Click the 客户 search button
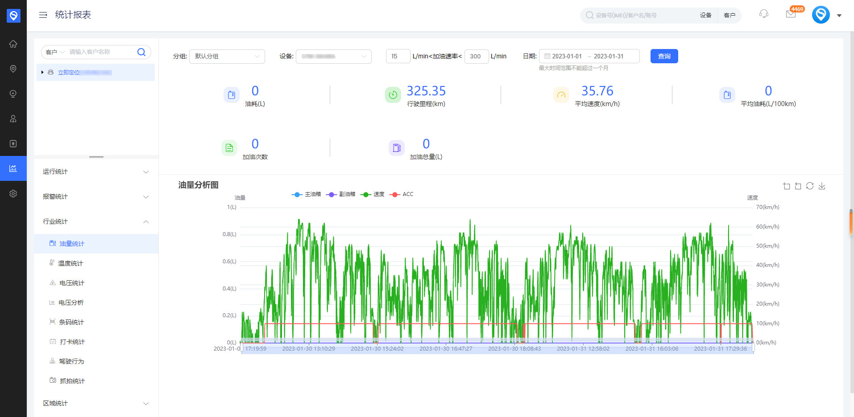 (730, 16)
